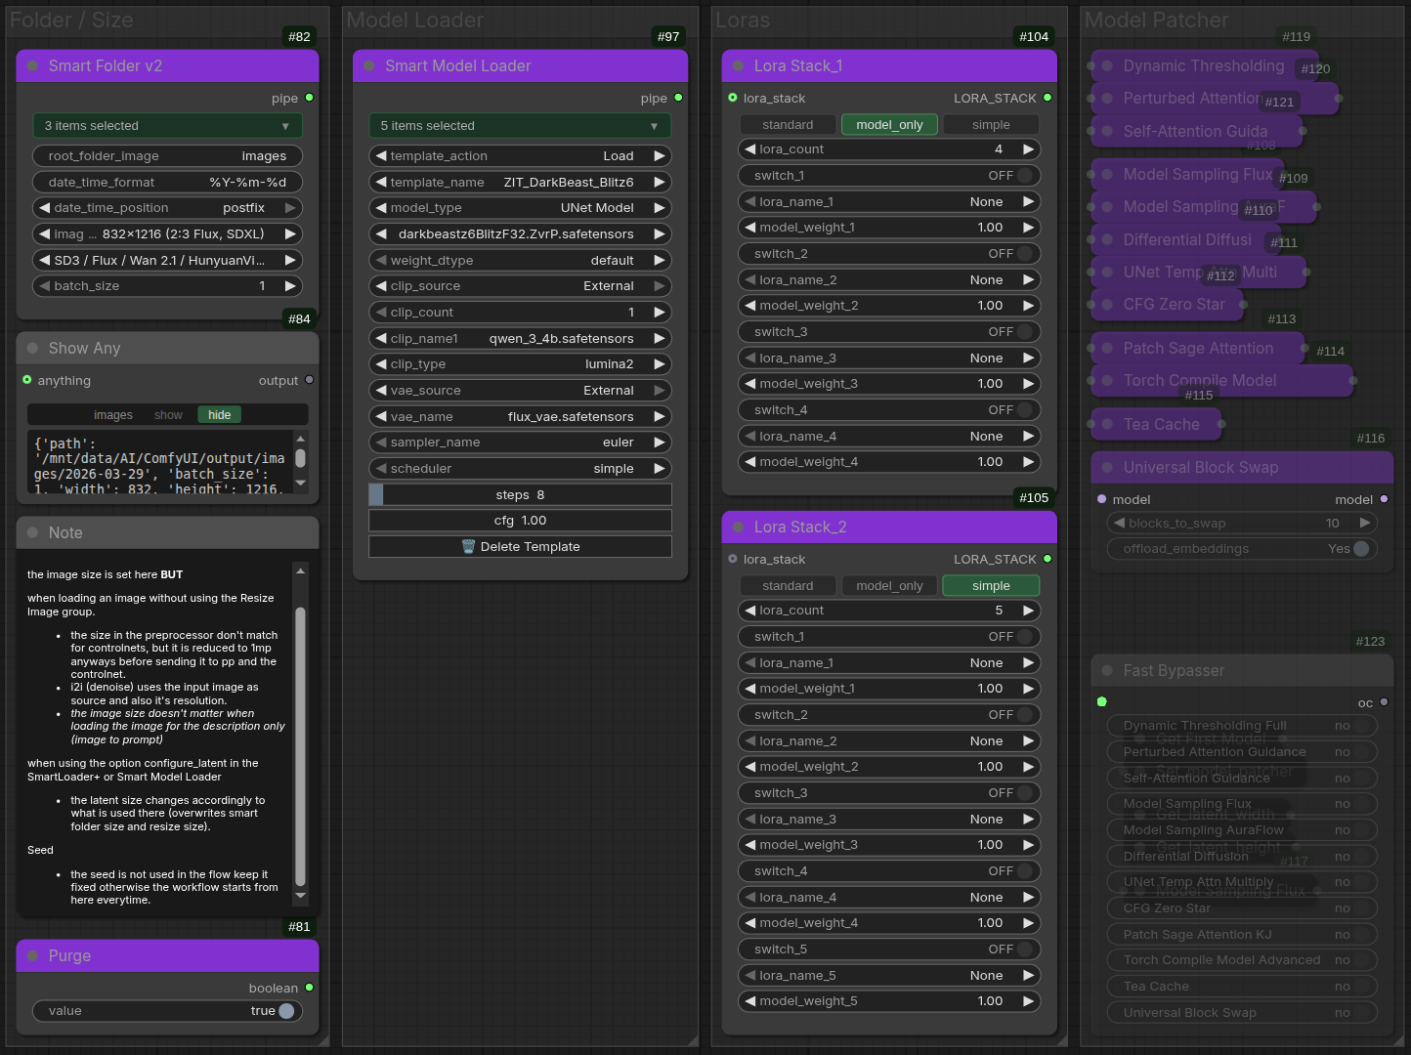
Task: Select the standard mode in Lora Stack_1
Action: click(788, 125)
